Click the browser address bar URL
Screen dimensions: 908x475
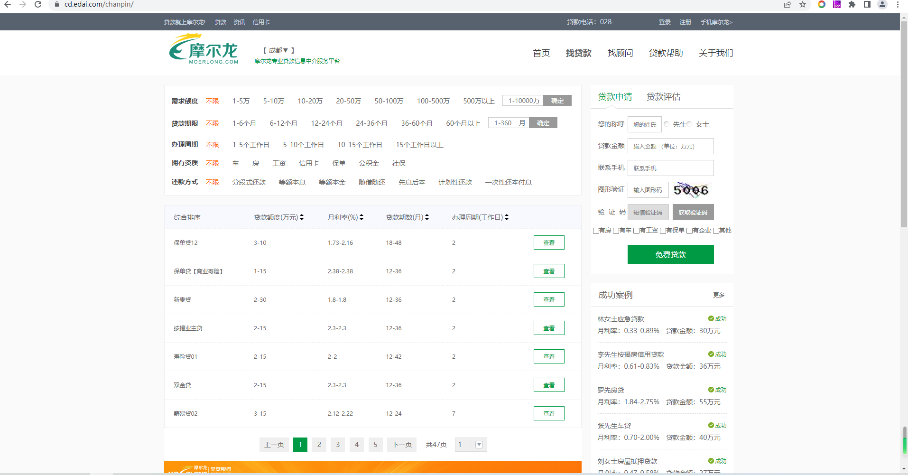click(x=99, y=4)
